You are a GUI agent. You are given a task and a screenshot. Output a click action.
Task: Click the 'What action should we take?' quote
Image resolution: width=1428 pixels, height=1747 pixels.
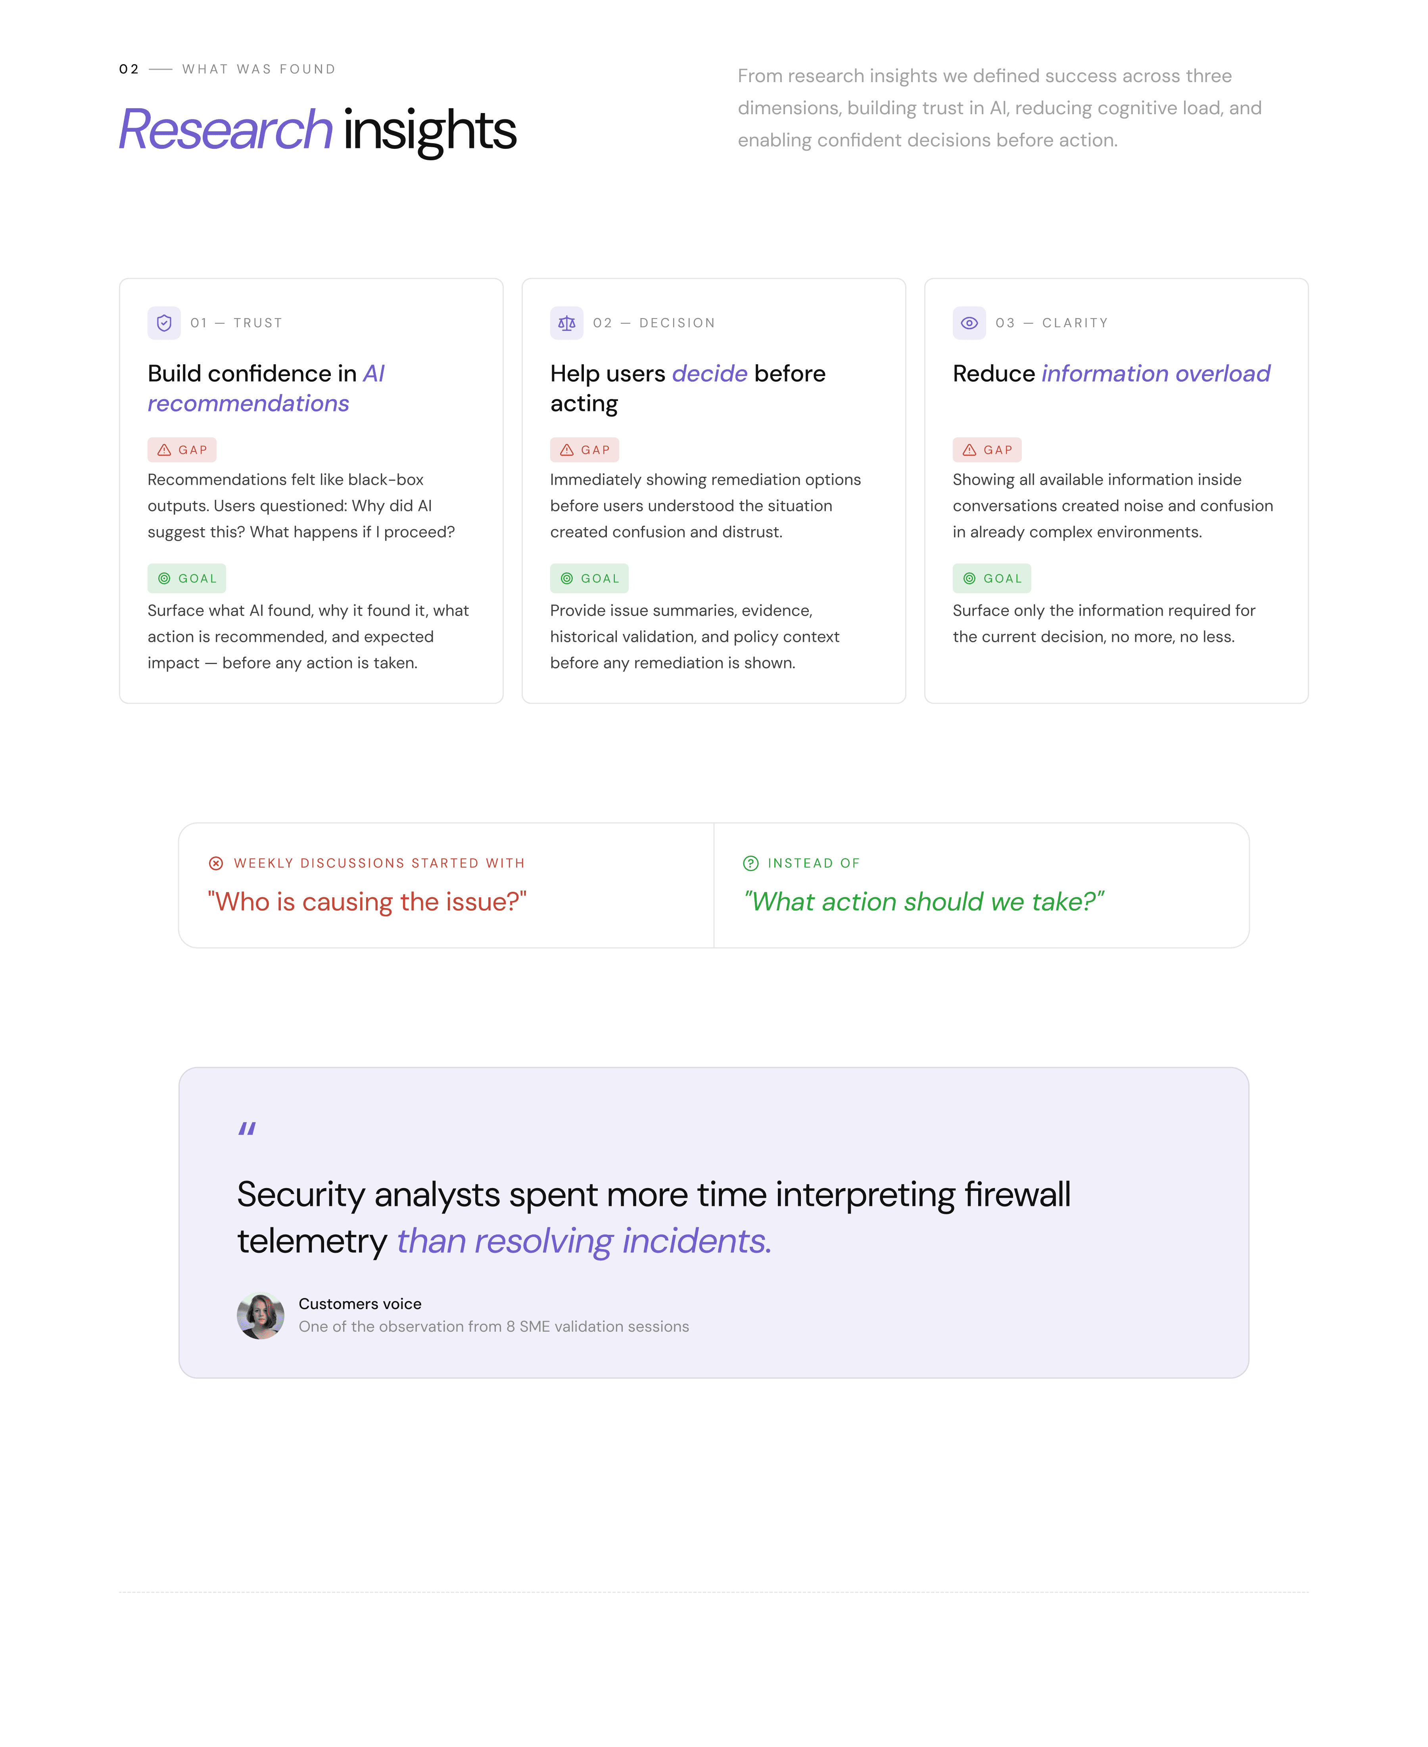pos(924,901)
